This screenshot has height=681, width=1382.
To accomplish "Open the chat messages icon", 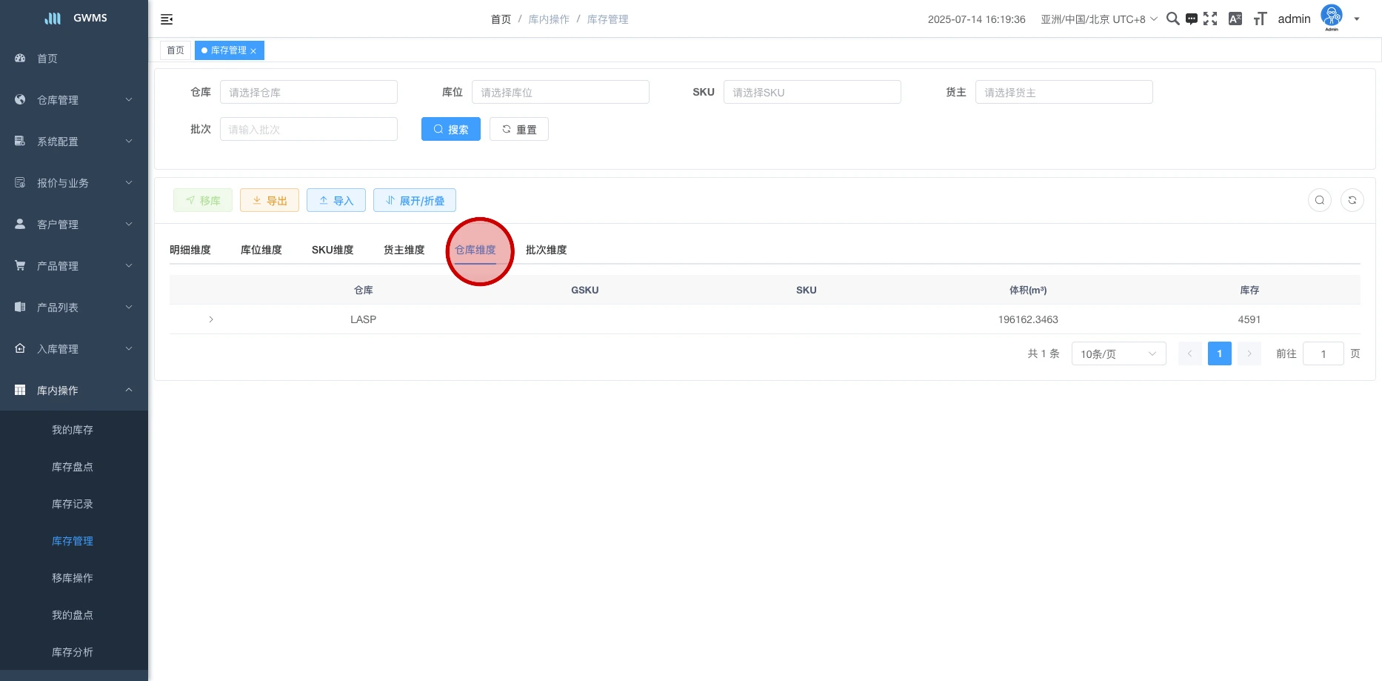I will [x=1191, y=19].
